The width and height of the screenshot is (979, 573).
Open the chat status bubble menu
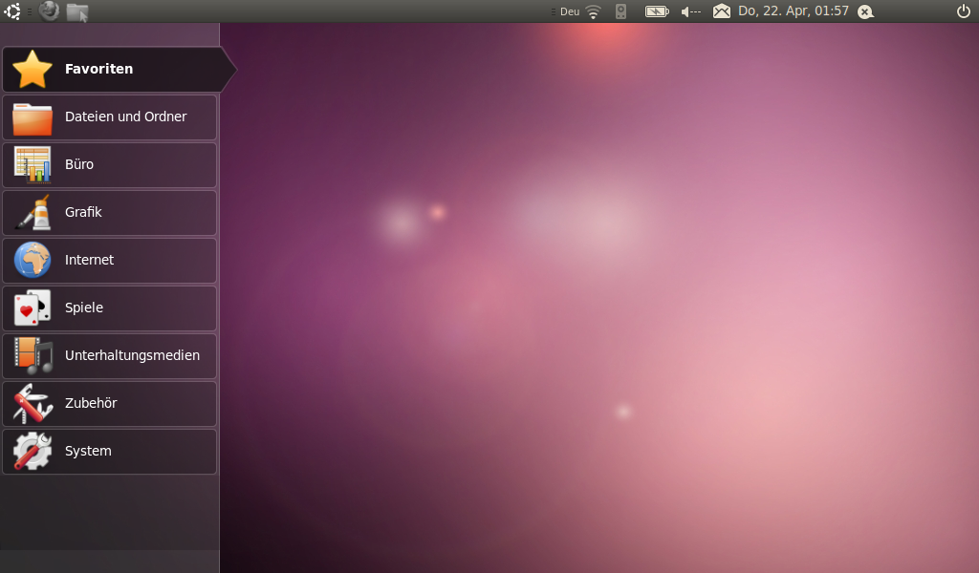pyautogui.click(x=865, y=11)
